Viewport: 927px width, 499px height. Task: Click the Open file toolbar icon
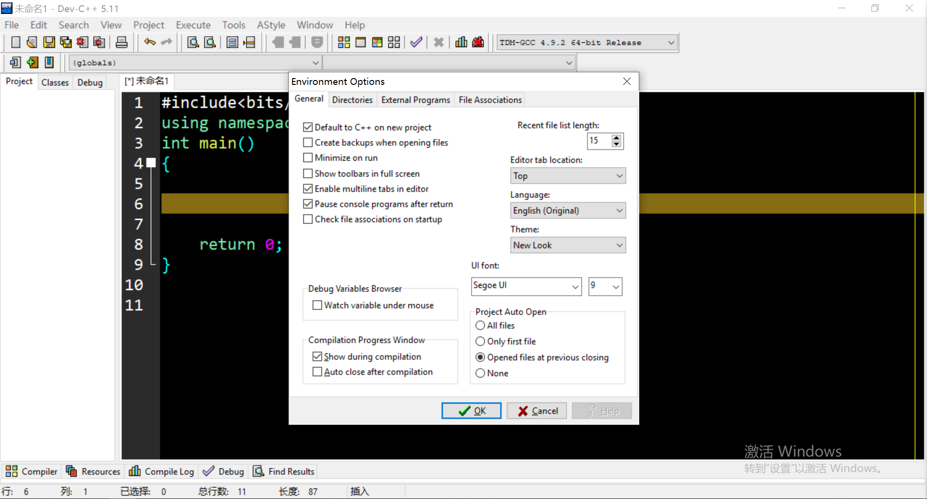click(x=32, y=42)
